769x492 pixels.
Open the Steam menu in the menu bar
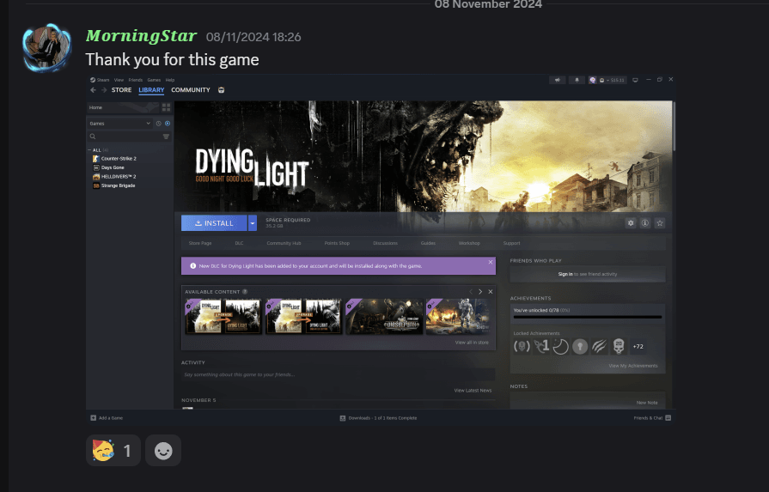pyautogui.click(x=100, y=80)
